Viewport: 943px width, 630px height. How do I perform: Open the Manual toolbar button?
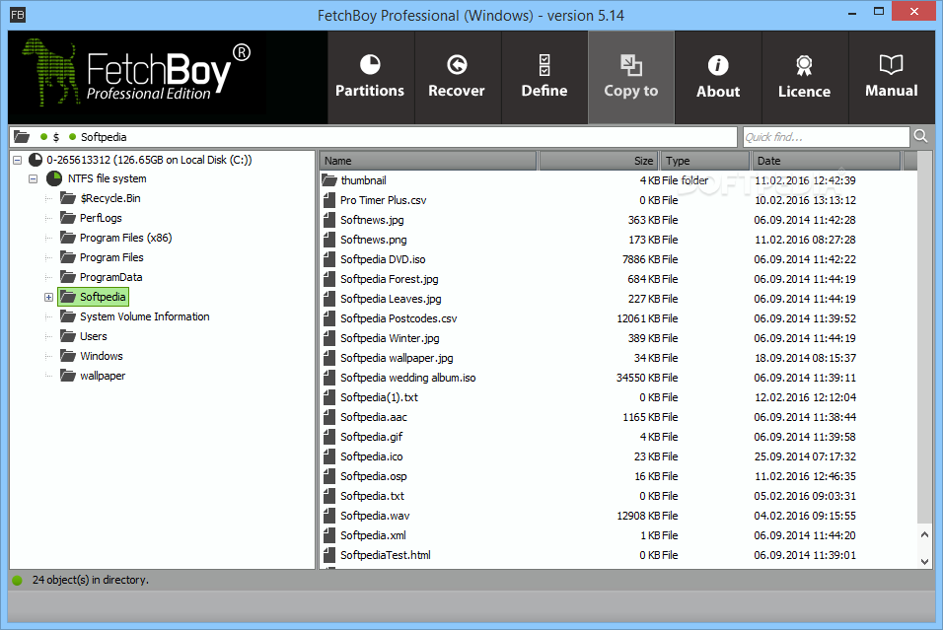tap(892, 77)
